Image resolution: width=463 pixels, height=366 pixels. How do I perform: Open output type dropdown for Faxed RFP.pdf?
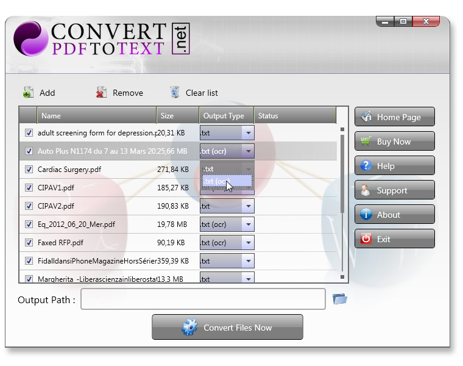click(x=248, y=243)
